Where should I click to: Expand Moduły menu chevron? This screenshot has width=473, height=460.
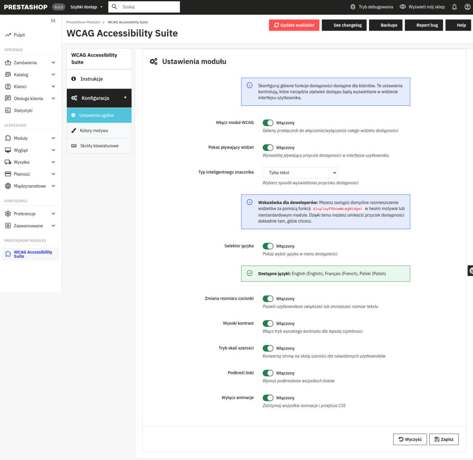[x=53, y=138]
